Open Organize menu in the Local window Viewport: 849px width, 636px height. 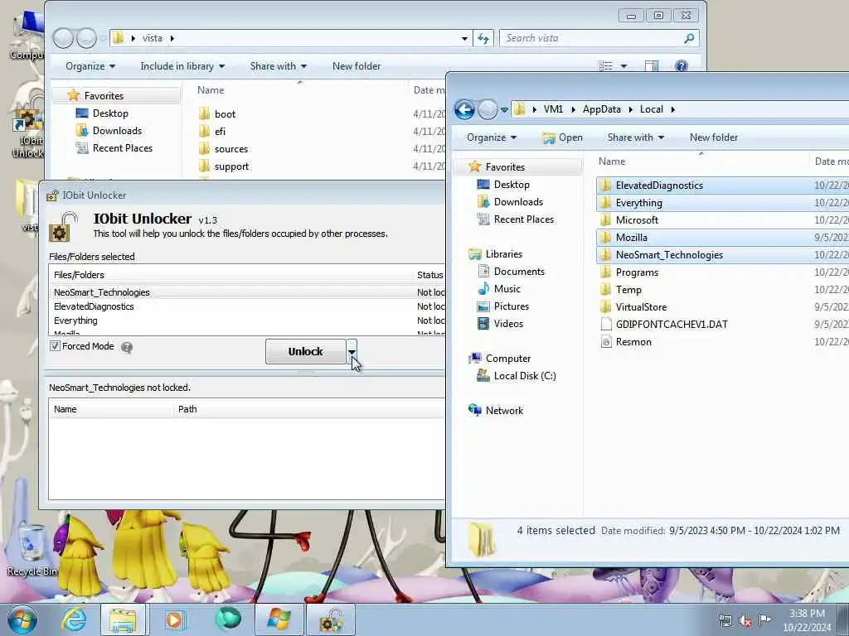pyautogui.click(x=492, y=137)
